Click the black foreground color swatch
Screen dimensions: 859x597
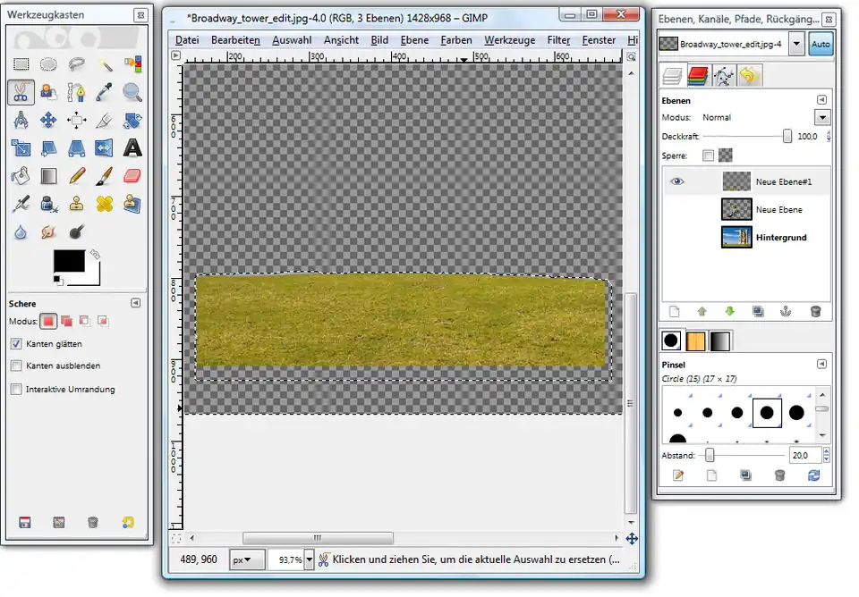click(x=68, y=261)
